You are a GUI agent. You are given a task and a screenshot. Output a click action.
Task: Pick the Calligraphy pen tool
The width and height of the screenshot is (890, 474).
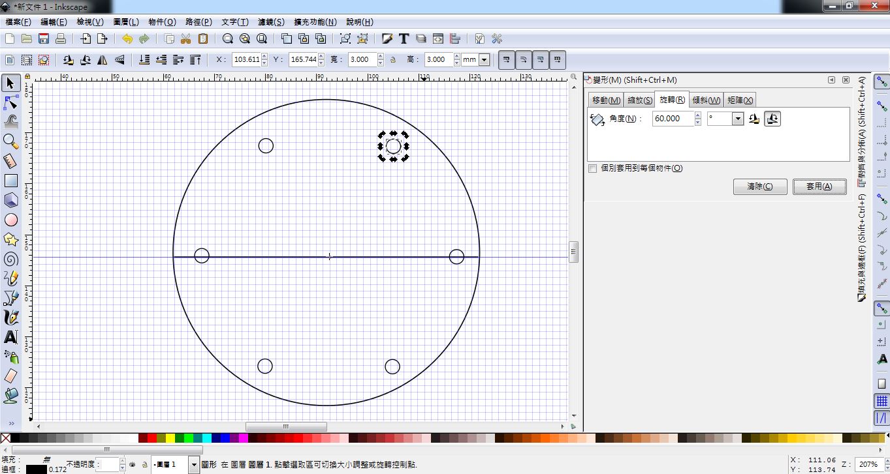(10, 318)
